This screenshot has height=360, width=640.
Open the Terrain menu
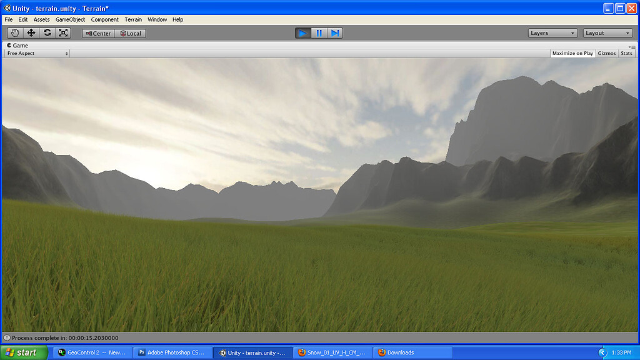click(x=132, y=19)
